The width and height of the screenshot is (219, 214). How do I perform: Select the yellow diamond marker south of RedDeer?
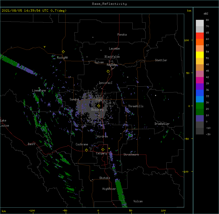coord(108,71)
